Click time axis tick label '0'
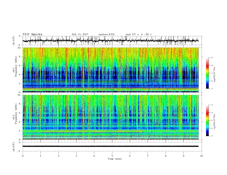This screenshot has width=227, height=175. click(23, 156)
